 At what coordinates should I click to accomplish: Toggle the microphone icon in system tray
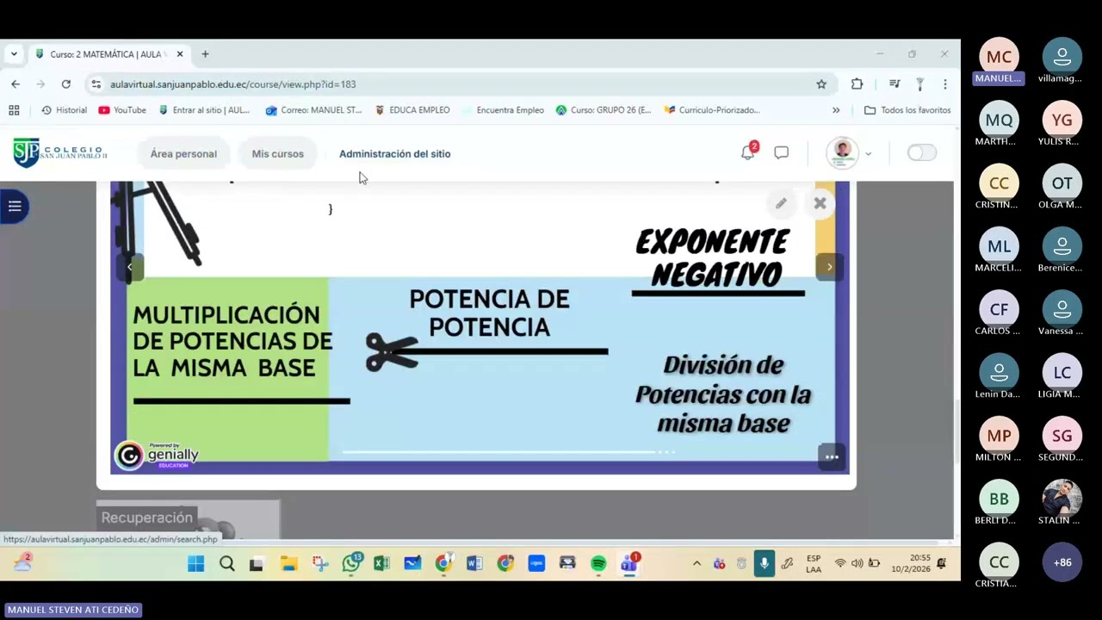764,564
